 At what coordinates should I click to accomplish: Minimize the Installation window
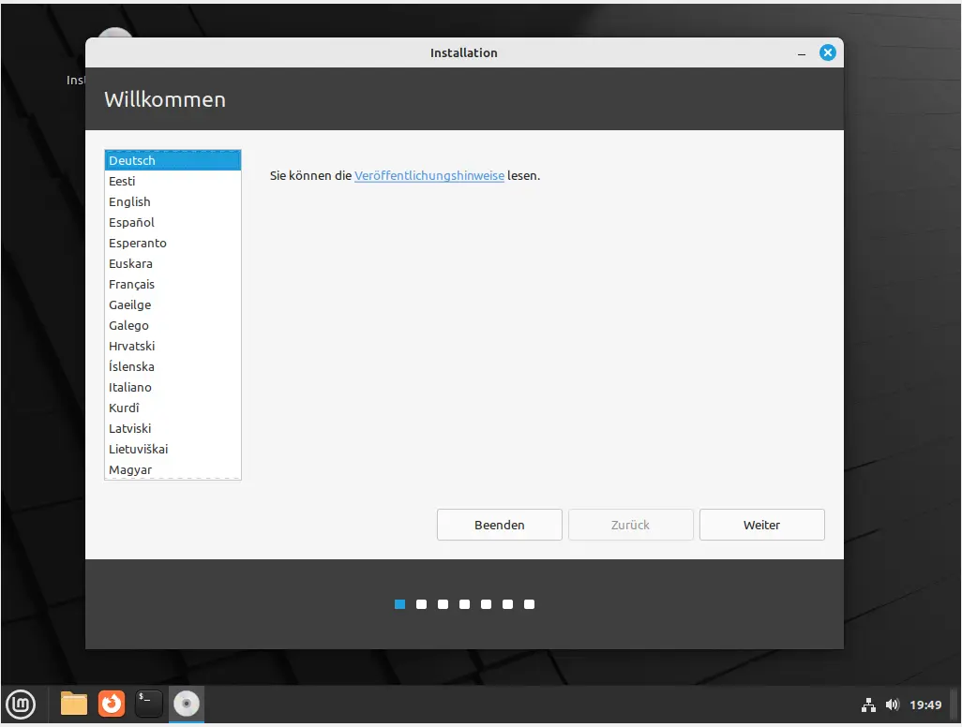click(x=803, y=53)
